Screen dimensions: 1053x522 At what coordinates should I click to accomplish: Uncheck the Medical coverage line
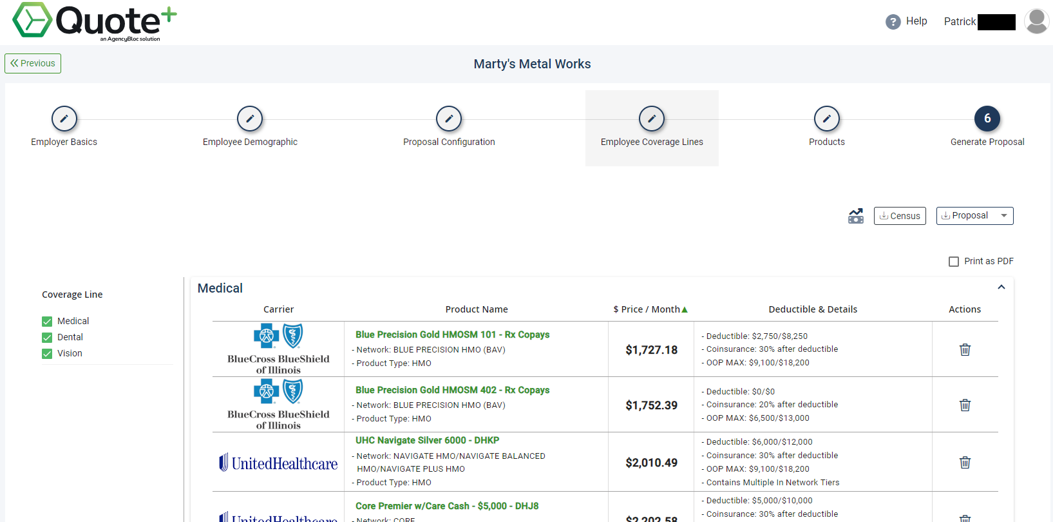click(47, 322)
